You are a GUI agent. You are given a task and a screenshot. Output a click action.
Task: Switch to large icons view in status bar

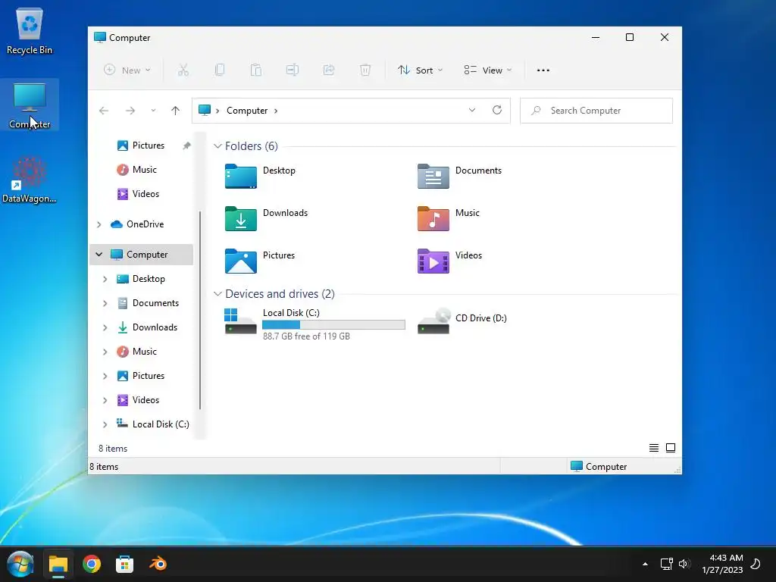pyautogui.click(x=671, y=448)
